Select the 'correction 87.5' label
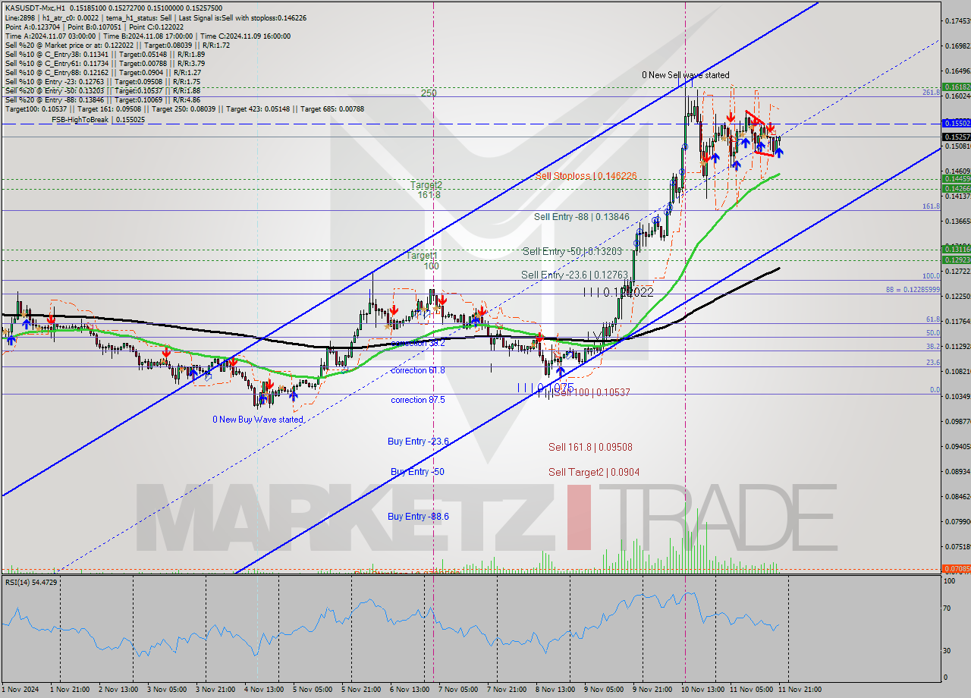971x698 pixels. coord(417,400)
